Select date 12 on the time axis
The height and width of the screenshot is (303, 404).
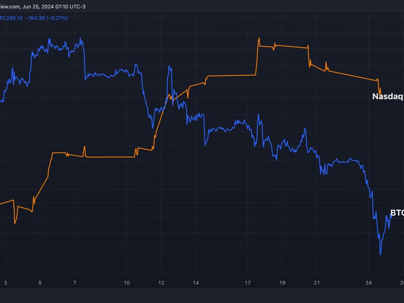161,283
